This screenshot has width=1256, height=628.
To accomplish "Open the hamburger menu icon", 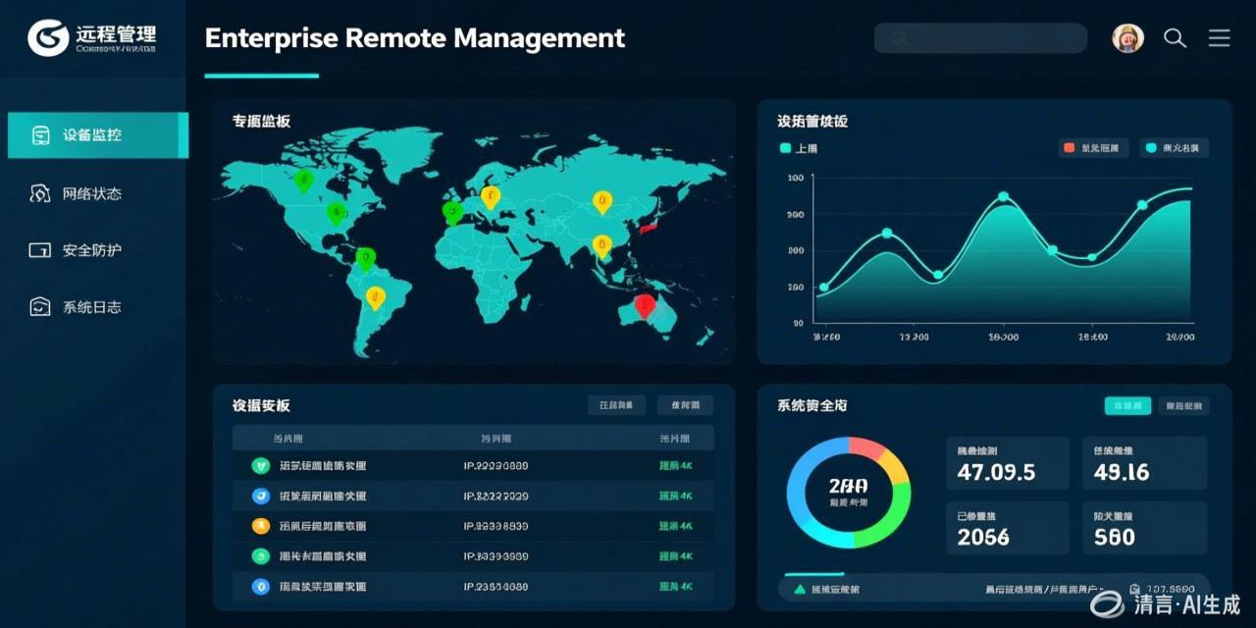I will coord(1219,38).
